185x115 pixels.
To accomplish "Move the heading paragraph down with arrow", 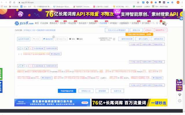I will point(27,48).
